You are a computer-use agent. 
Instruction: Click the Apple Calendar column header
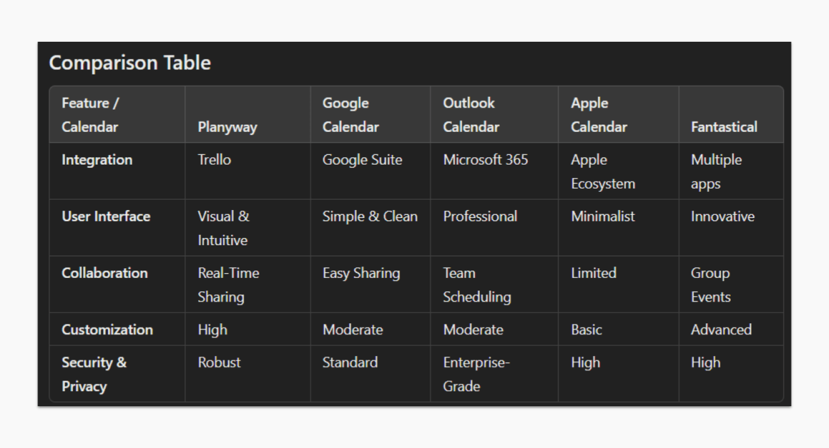599,115
